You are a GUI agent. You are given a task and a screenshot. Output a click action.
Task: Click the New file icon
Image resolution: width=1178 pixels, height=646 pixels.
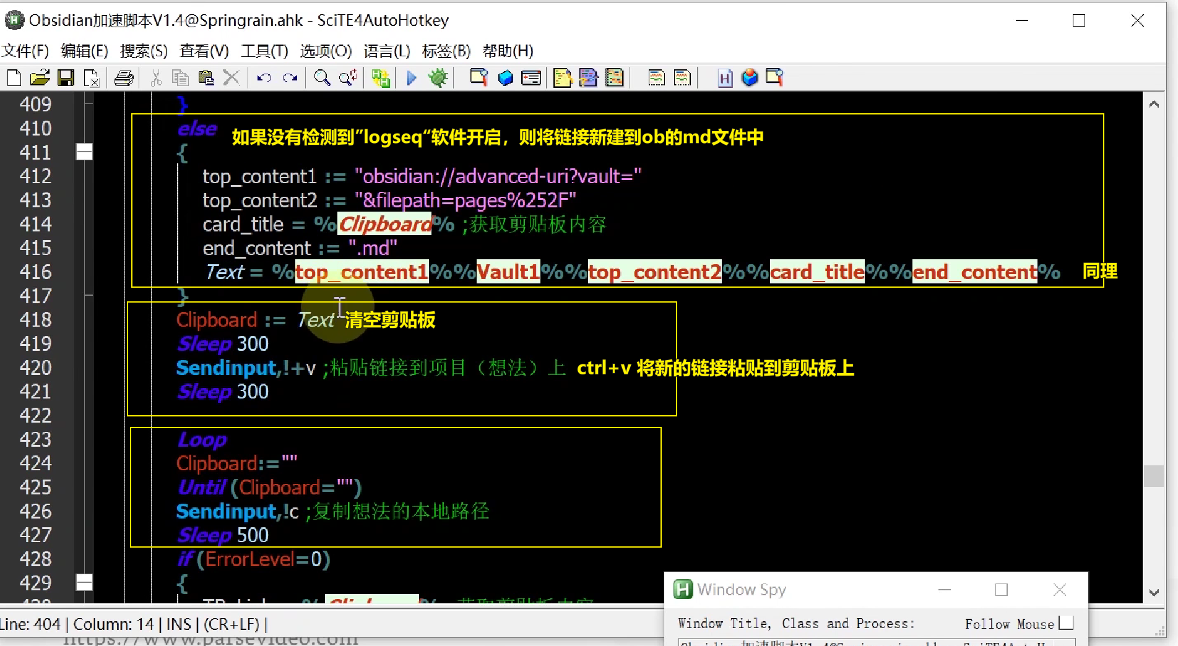[x=14, y=78]
